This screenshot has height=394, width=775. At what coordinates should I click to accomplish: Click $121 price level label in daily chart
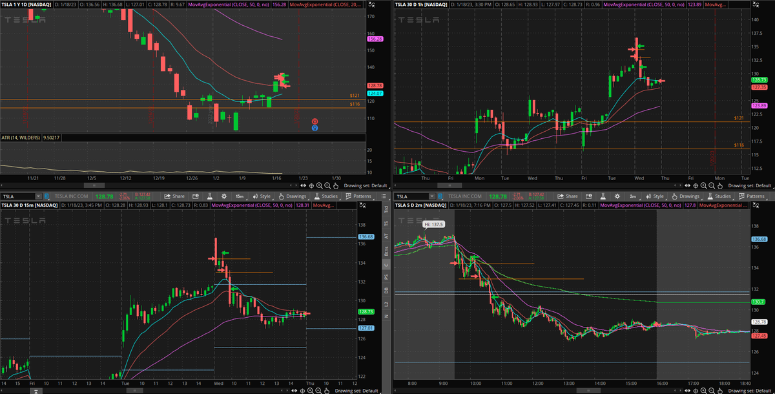coord(355,96)
